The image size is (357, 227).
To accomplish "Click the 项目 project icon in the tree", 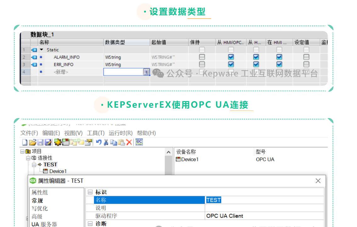I will 28,151.
